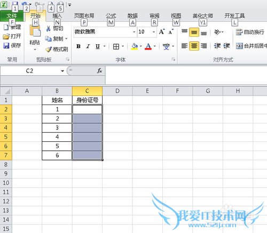Click cell containing 身份证号
Viewport: 267px width, 233px height.
(x=88, y=100)
